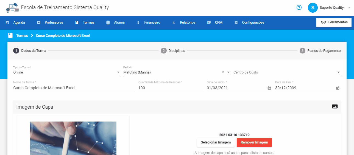
Task: Clear the Período selection with the X
Action: [x=223, y=72]
